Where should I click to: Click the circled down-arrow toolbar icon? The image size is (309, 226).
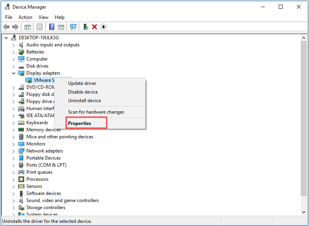tap(104, 27)
